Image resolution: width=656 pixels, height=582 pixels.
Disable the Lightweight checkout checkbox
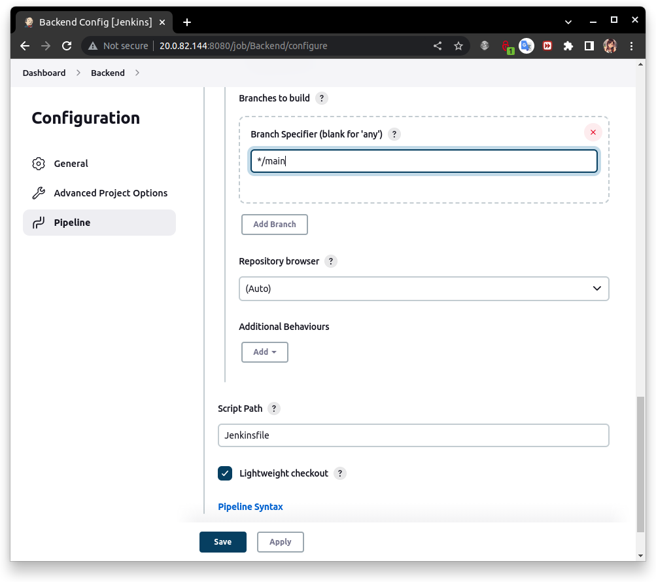225,473
